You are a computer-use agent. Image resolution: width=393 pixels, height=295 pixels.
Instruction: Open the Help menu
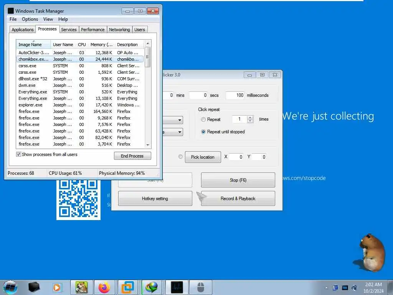(x=63, y=19)
